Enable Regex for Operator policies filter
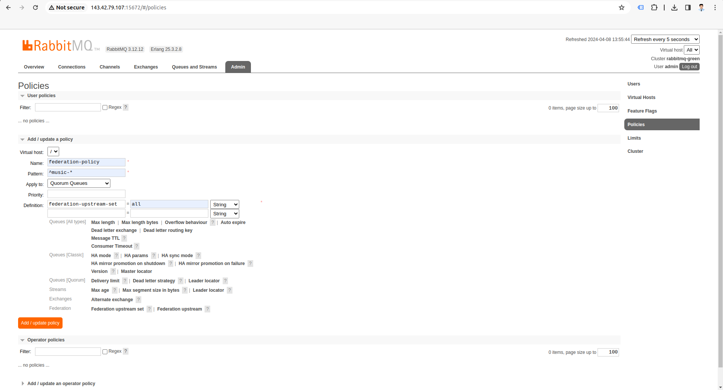 (x=105, y=352)
